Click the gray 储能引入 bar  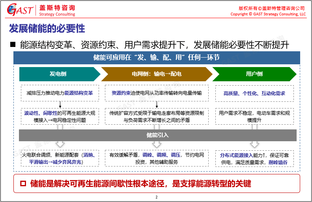point(157,135)
